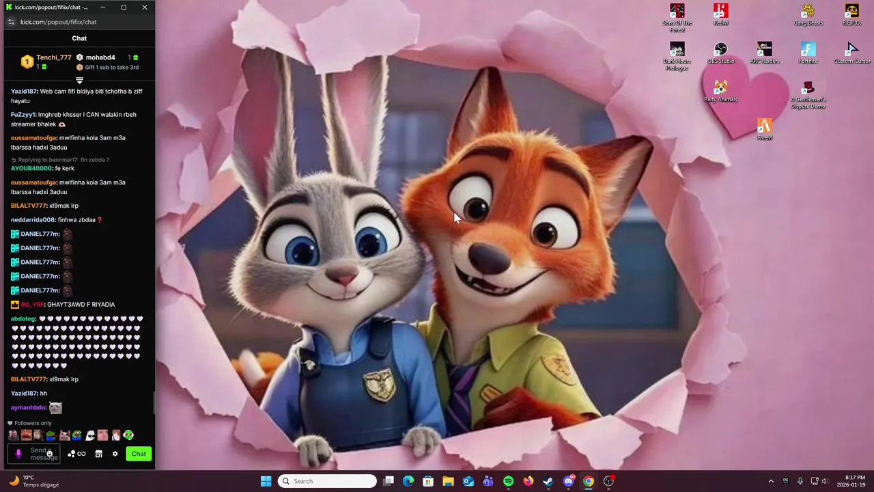Image resolution: width=874 pixels, height=492 pixels.
Task: Click the volume speaker icon in system tray
Action: pos(824,481)
